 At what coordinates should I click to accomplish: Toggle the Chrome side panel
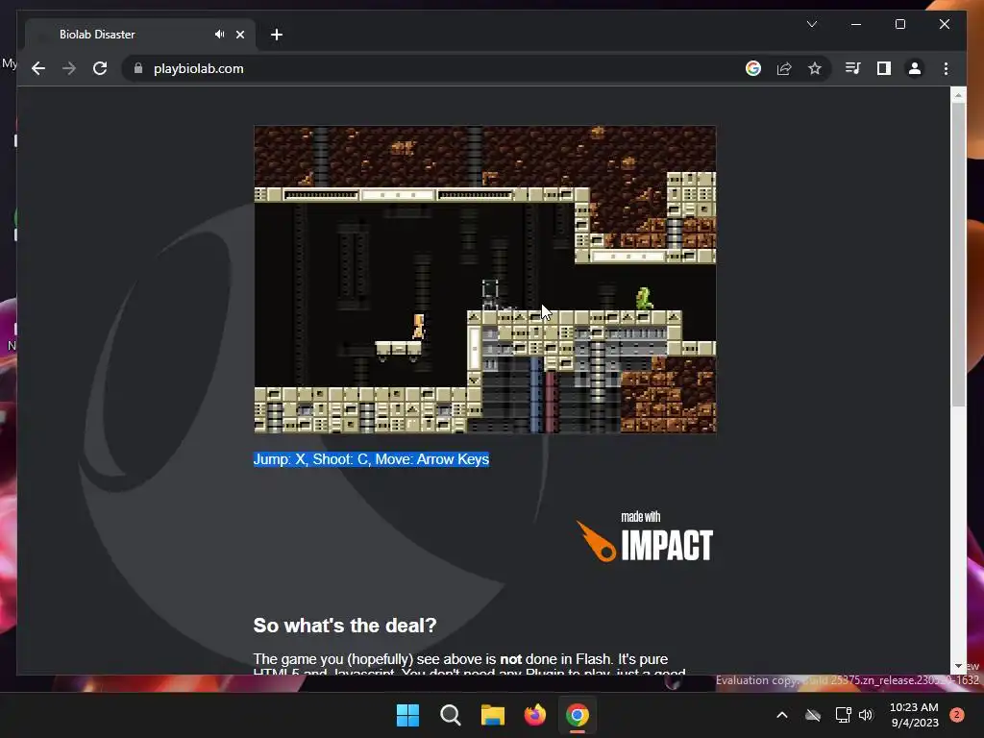tap(884, 68)
